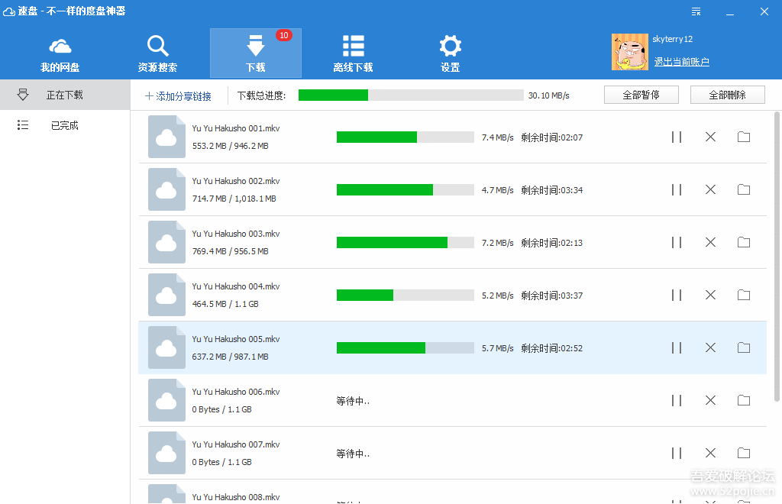
Task: Pause Yu Yu Hakusho 001.mkv download
Action: pyautogui.click(x=677, y=137)
